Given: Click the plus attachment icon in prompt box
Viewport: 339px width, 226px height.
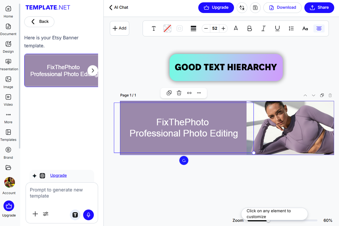Looking at the screenshot, I should pos(35,214).
